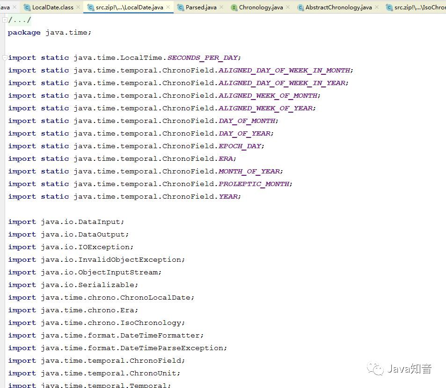Click PROLEPTIC_MONTH constant
This screenshot has height=388, width=446.
tap(254, 184)
